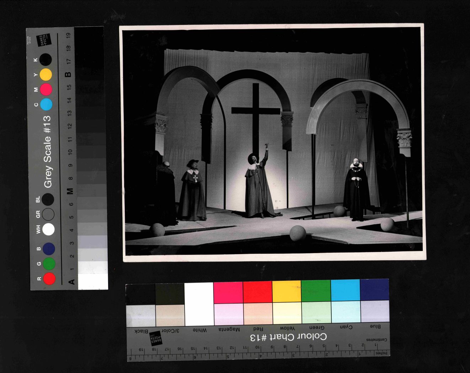Click the Danes Picta logo on Colour Chart
Viewport: 470px width, 373px height.
[x=156, y=338]
